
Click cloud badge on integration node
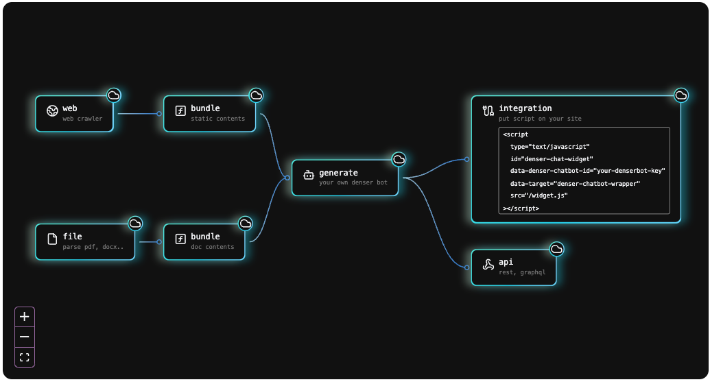point(681,95)
